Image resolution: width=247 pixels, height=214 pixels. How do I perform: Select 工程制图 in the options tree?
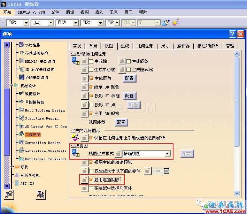coord(33,135)
